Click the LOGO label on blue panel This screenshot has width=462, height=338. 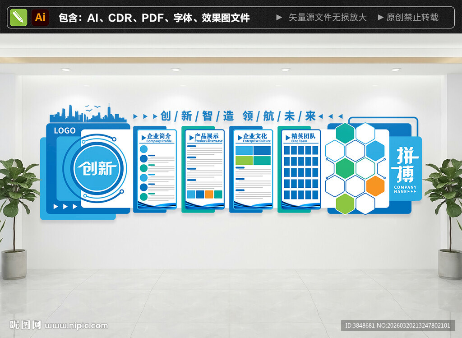tap(65, 130)
